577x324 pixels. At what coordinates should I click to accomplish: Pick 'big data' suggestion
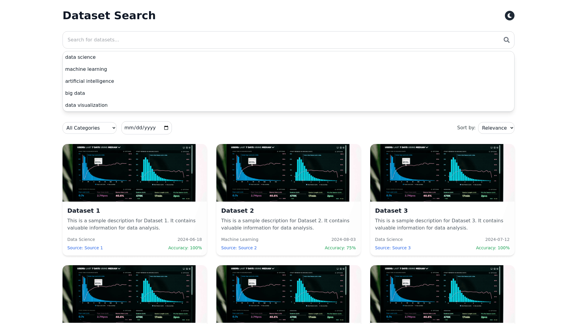pos(75,93)
